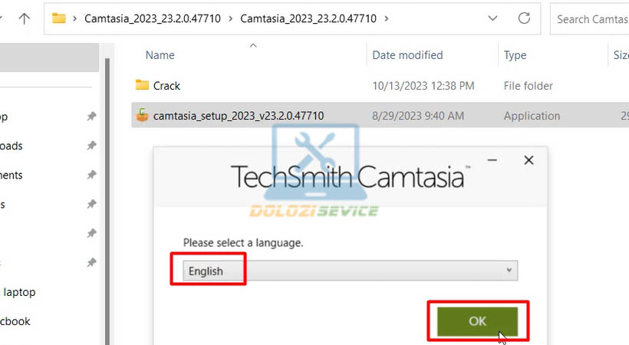Focus the Search Camtasia search box
Viewport: 629px width, 345px height.
(589, 19)
